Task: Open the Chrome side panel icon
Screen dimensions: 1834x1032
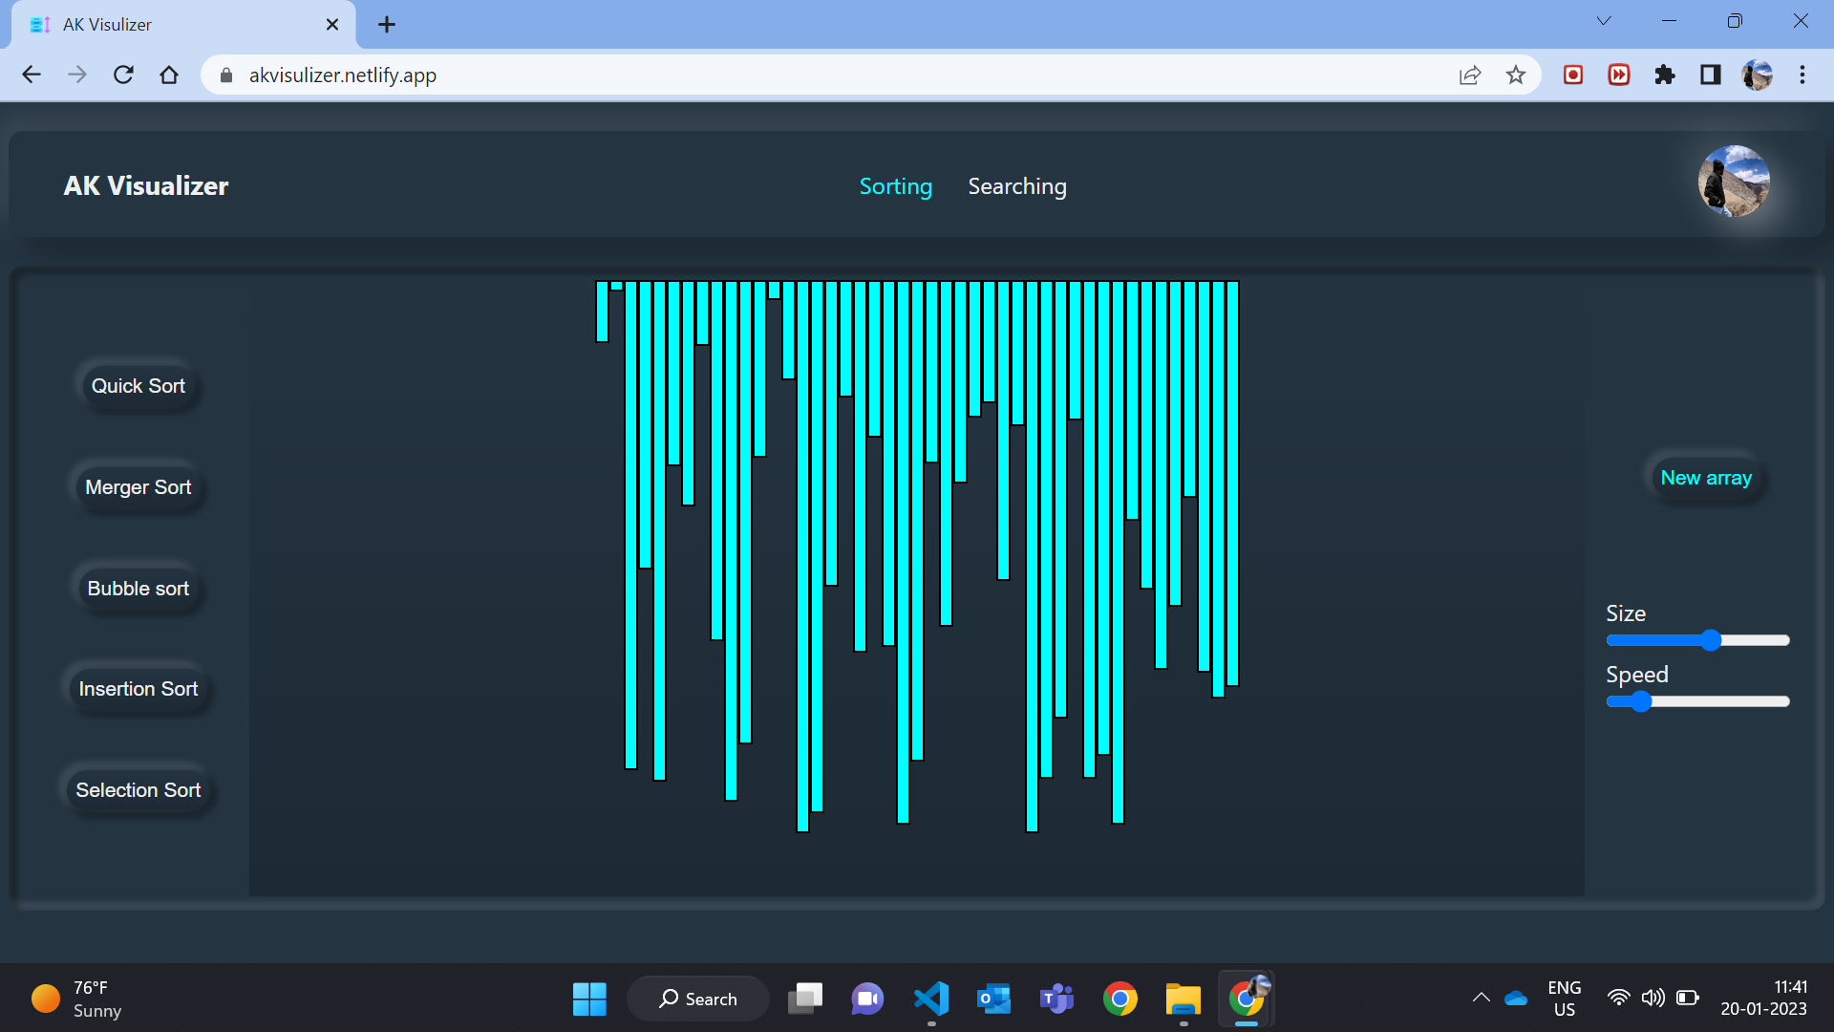Action: (x=1710, y=75)
